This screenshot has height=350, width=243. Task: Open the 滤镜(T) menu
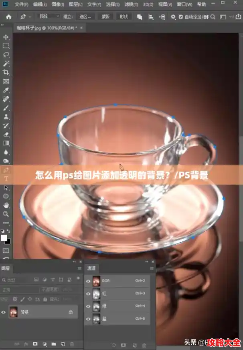131,4
